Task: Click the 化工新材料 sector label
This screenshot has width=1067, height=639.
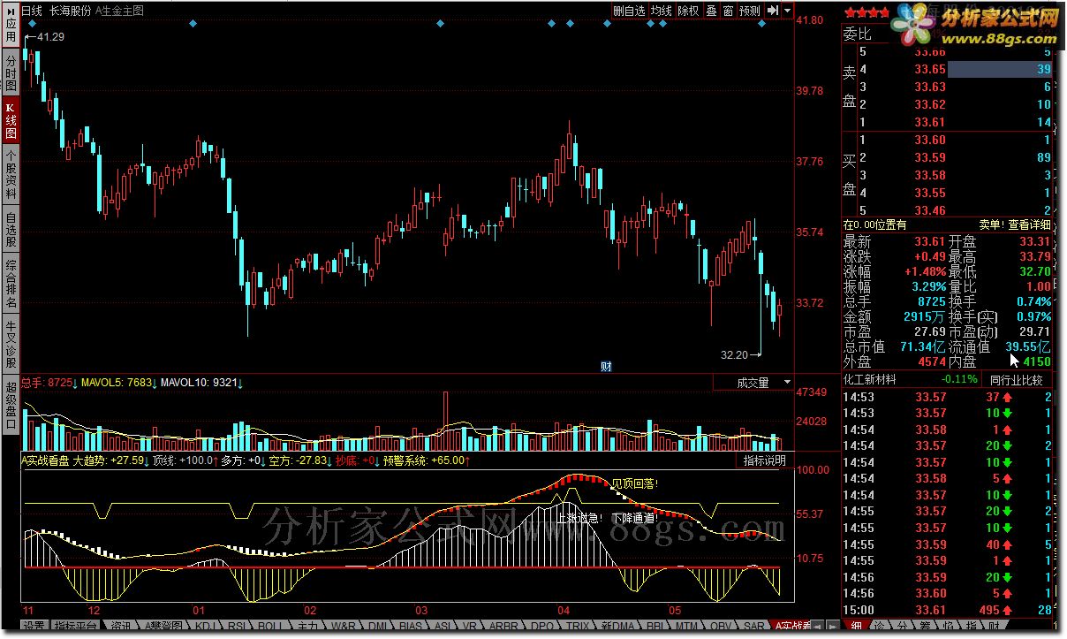Action: coord(870,380)
